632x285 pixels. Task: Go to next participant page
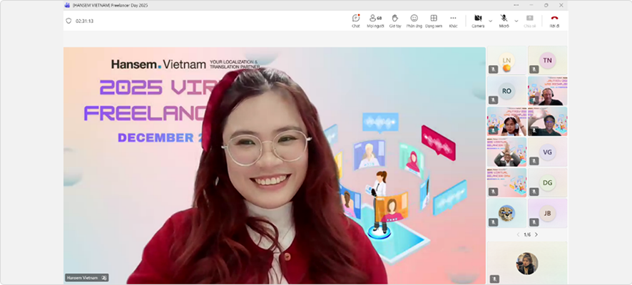click(x=536, y=234)
